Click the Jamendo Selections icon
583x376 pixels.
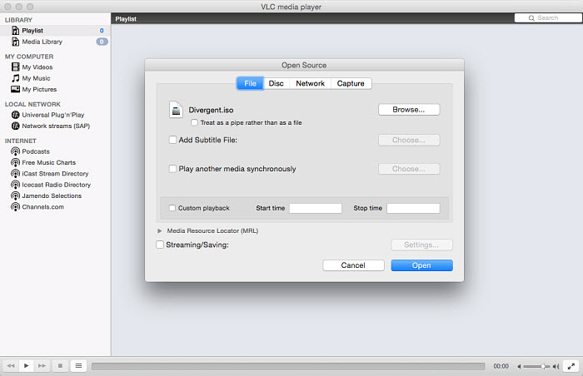click(x=15, y=195)
